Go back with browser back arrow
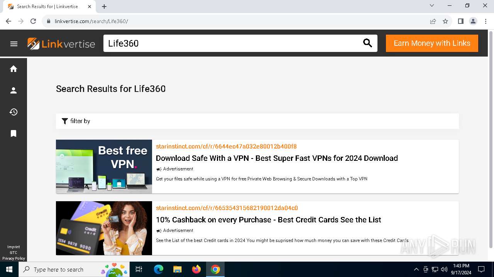This screenshot has width=494, height=277. [8, 21]
